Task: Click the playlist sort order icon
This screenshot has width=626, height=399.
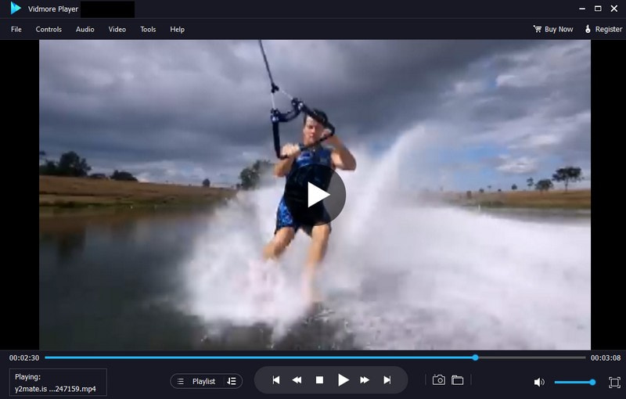Action: [x=232, y=382]
